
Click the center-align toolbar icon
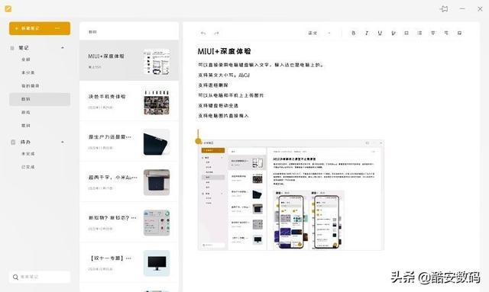click(x=433, y=33)
